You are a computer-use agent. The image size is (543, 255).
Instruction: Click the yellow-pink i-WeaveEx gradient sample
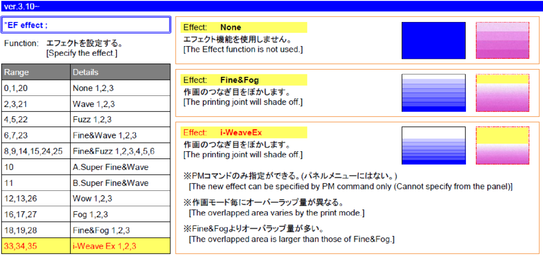click(502, 145)
